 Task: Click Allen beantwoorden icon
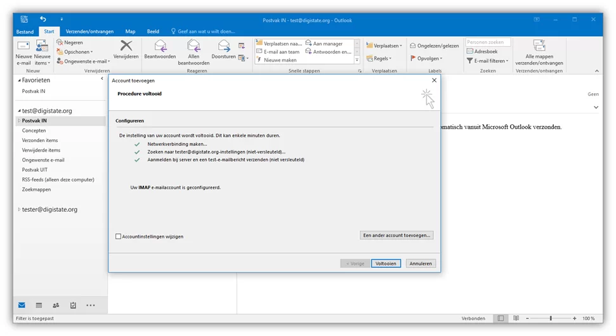point(193,46)
